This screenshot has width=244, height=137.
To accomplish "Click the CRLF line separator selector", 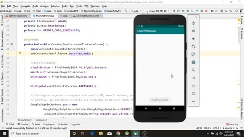I will (207, 128).
